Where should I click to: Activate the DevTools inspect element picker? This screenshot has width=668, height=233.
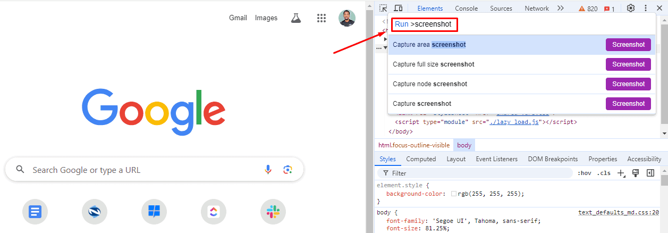(383, 9)
